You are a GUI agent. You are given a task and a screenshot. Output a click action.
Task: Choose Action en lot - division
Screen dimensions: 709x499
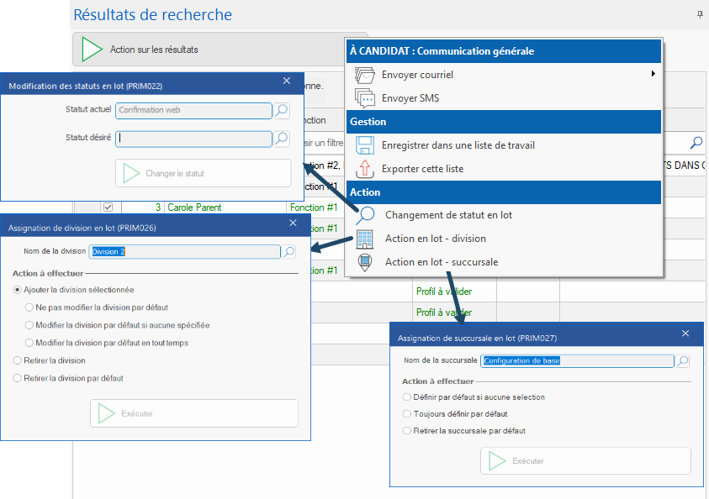(x=435, y=239)
